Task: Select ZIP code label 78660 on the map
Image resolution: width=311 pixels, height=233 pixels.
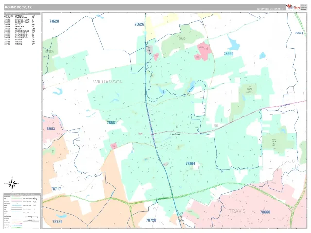Action: (265, 212)
